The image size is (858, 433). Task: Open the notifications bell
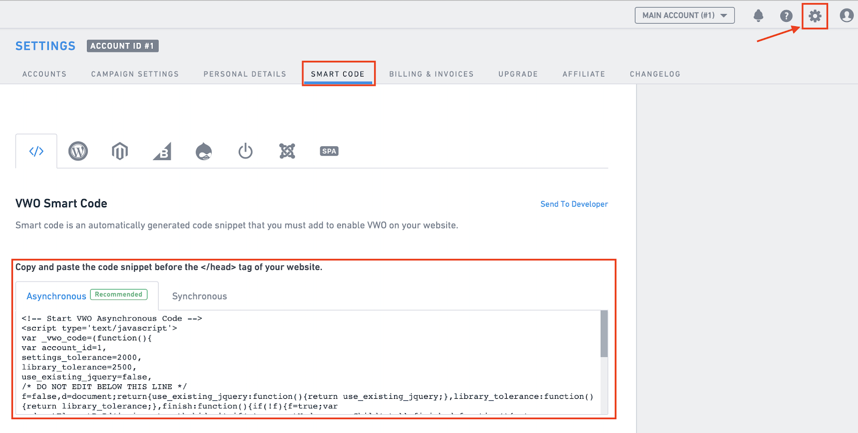point(758,16)
